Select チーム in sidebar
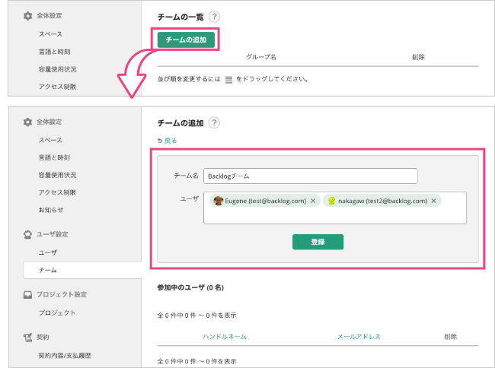The height and width of the screenshot is (368, 495). [82, 270]
